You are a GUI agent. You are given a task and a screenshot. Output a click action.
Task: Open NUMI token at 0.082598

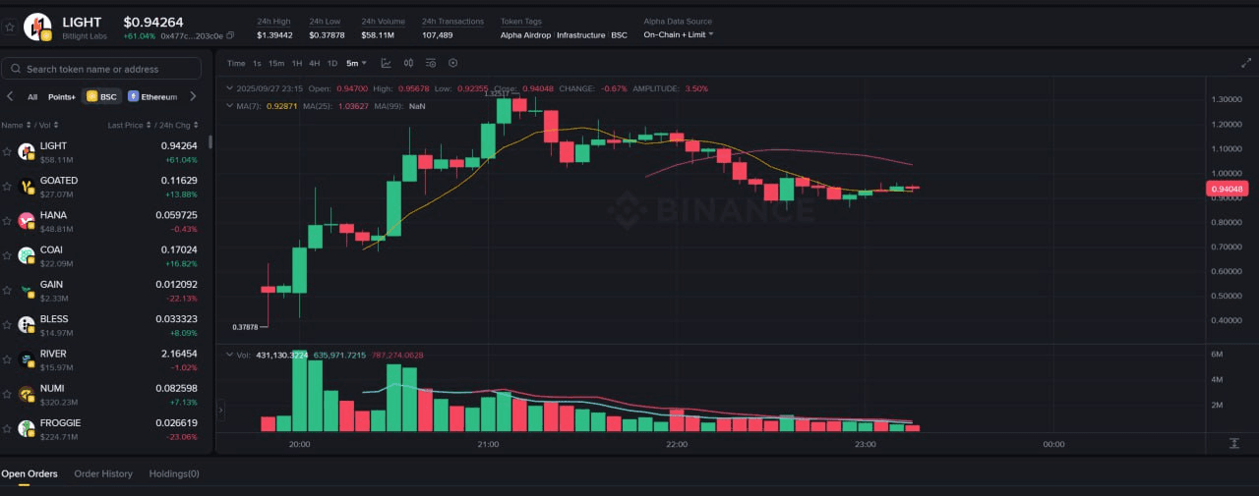coord(106,394)
